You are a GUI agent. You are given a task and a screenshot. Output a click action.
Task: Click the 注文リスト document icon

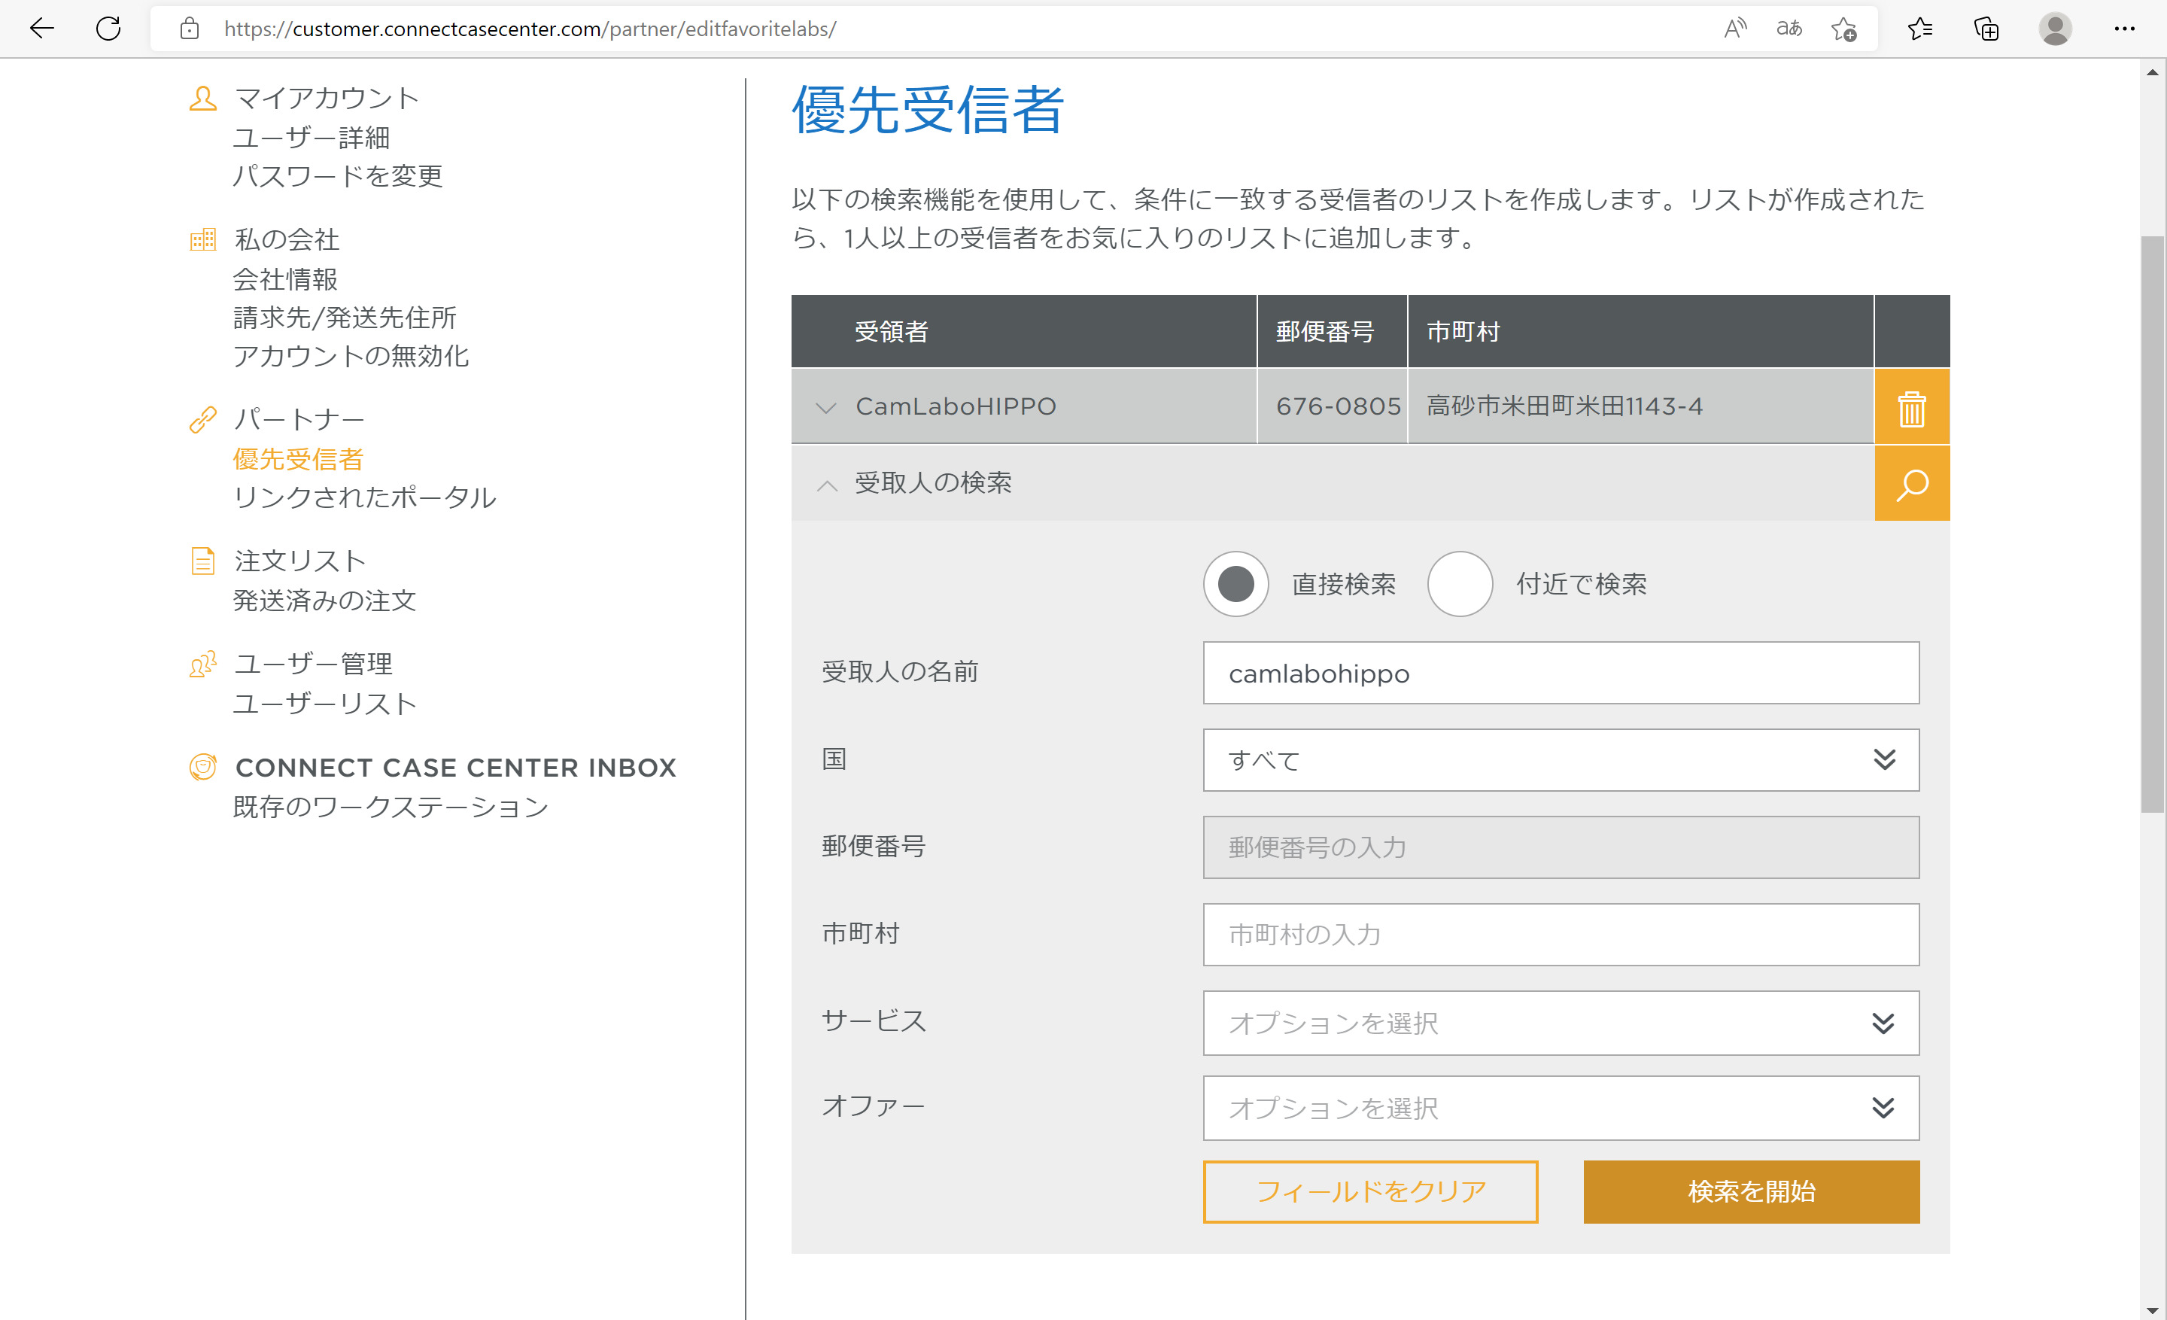point(203,560)
